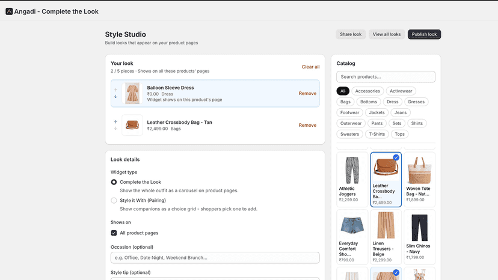The height and width of the screenshot is (280, 498).
Task: Click the Angadi app logo icon
Action: click(x=9, y=11)
